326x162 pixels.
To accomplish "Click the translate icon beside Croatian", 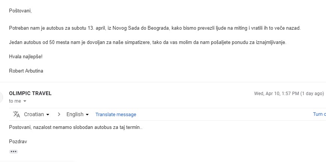I will (x=16, y=114).
